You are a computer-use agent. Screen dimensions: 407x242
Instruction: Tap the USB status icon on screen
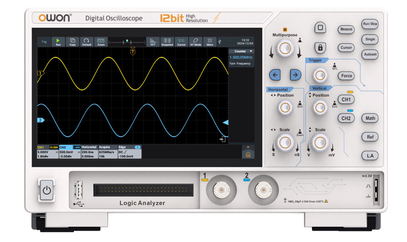click(220, 41)
